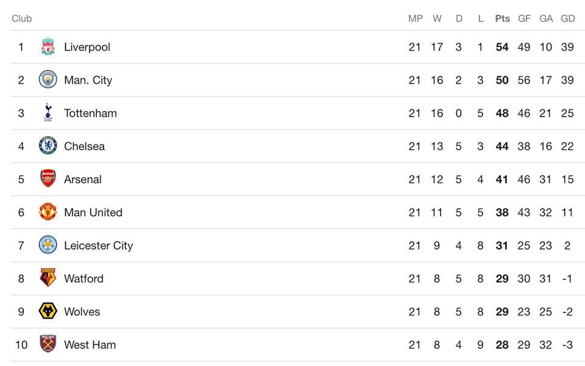This screenshot has width=585, height=366.
Task: Click the Club column header
Action: [22, 19]
